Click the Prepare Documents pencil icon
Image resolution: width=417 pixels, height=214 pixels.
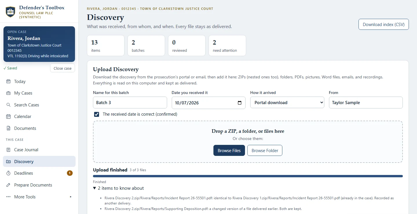coord(8,185)
